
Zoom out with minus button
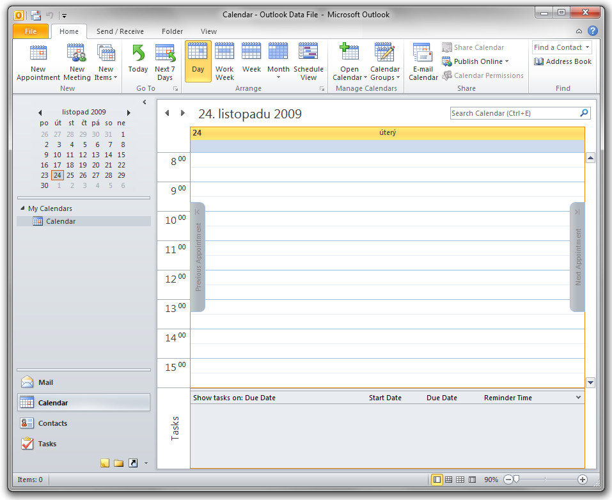508,480
